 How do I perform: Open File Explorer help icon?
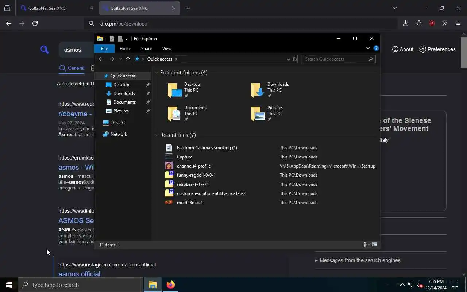click(x=376, y=48)
